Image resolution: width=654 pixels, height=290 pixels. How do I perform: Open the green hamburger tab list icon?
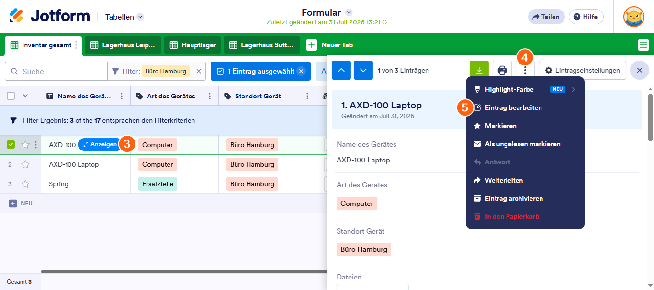point(643,45)
